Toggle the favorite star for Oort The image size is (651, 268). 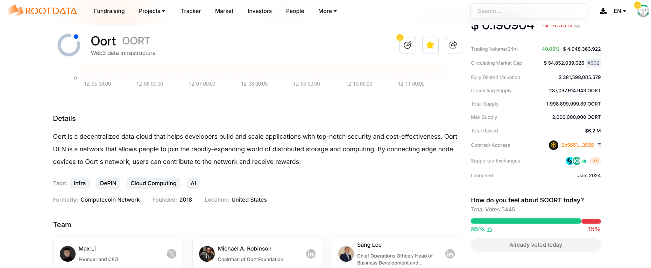pyautogui.click(x=430, y=45)
